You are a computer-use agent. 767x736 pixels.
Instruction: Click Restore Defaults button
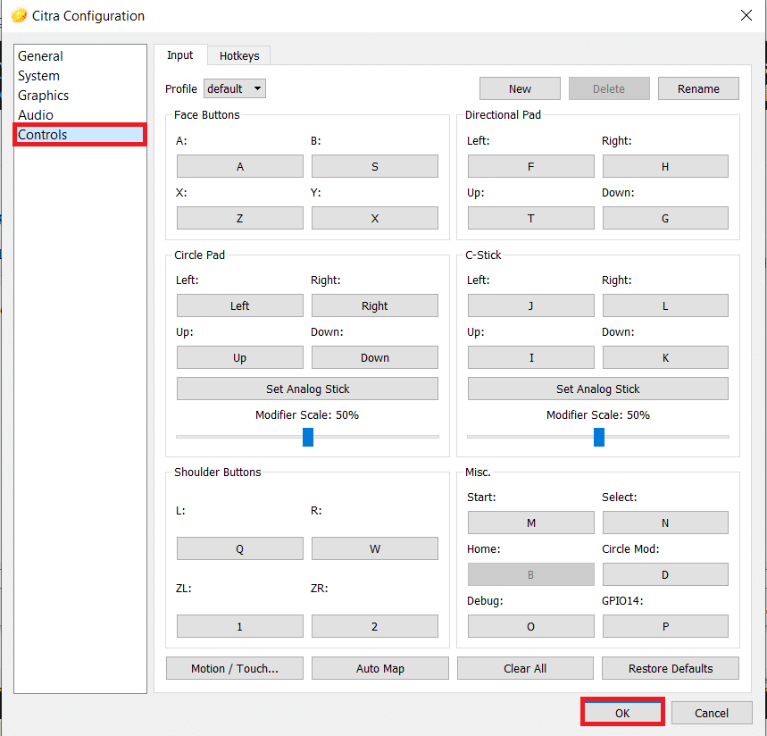pyautogui.click(x=671, y=668)
